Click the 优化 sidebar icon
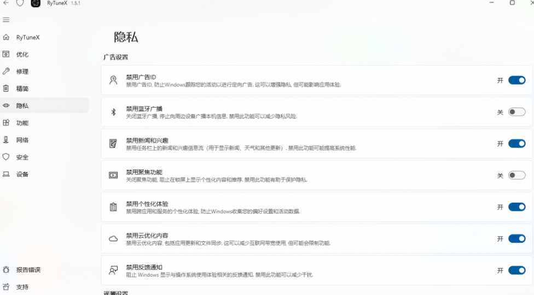Image resolution: width=534 pixels, height=295 pixels. tap(6, 55)
